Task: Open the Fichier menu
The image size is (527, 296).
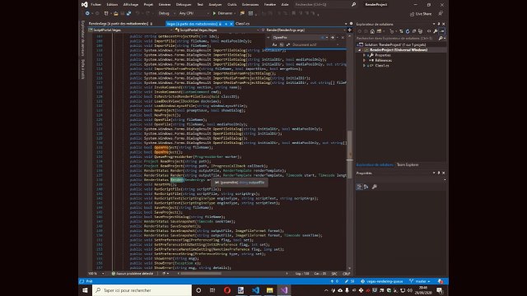Action: pyautogui.click(x=96, y=5)
